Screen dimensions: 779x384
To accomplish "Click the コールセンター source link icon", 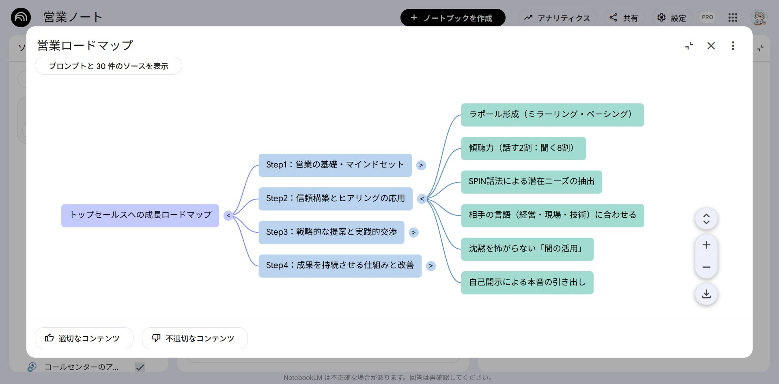I will pyautogui.click(x=32, y=367).
